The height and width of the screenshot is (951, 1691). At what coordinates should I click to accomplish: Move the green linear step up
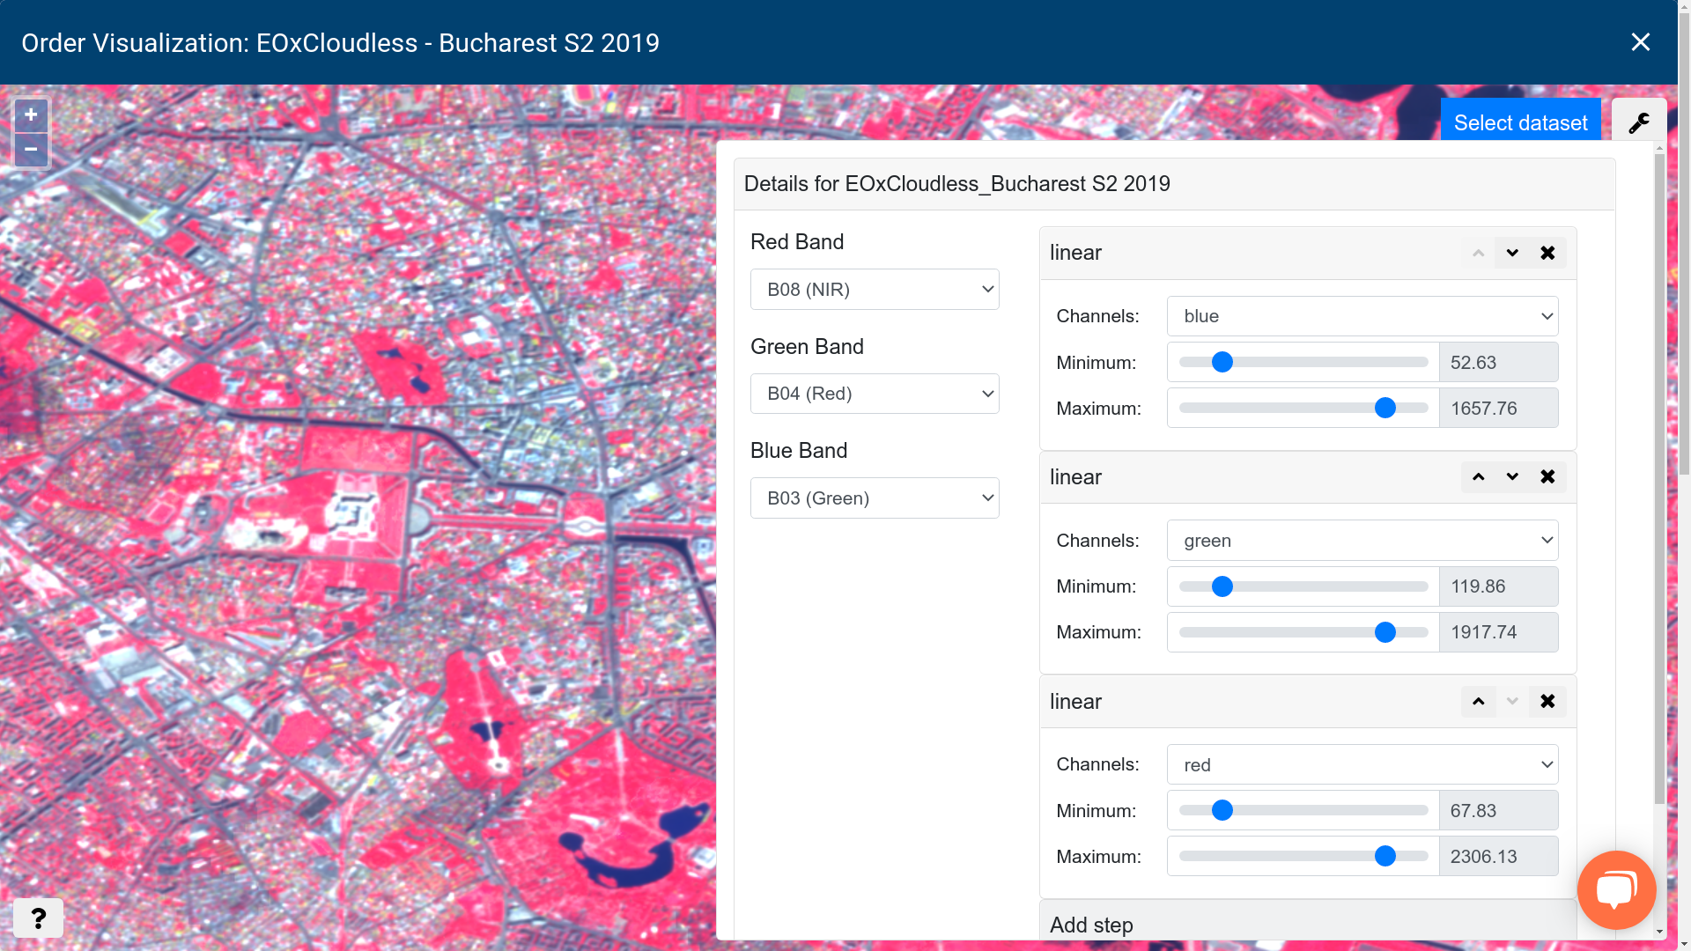(x=1478, y=476)
